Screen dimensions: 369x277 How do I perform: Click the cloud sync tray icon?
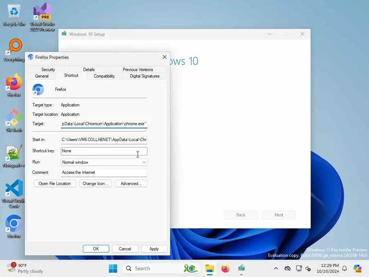pos(287,268)
